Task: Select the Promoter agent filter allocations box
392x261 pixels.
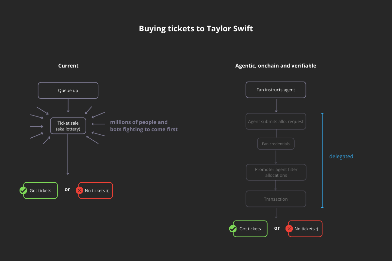Action: 276,172
